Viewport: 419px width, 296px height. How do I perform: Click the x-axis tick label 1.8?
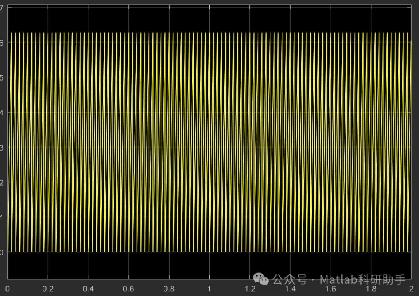click(x=371, y=289)
